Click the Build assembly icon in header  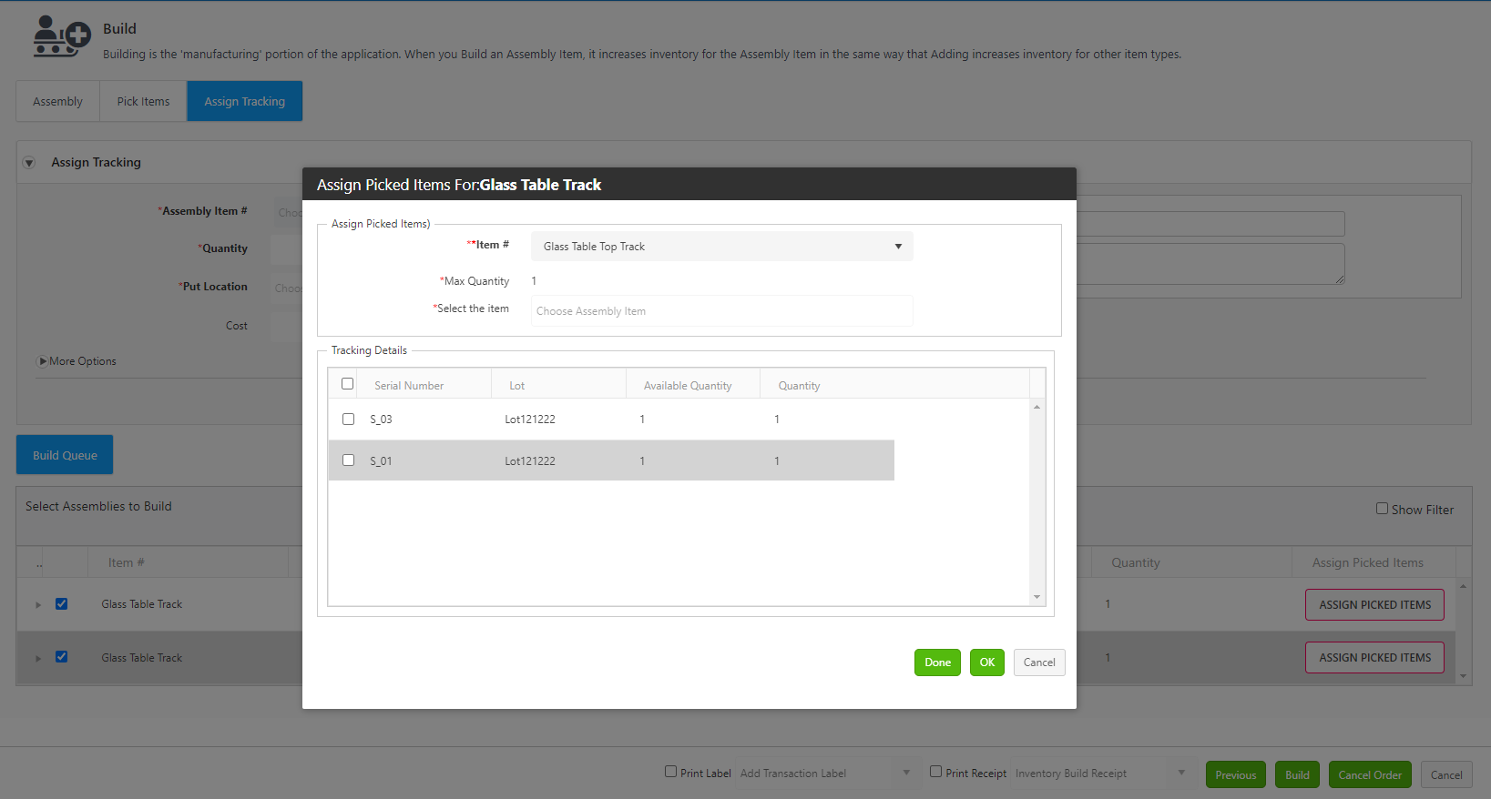pyautogui.click(x=61, y=37)
